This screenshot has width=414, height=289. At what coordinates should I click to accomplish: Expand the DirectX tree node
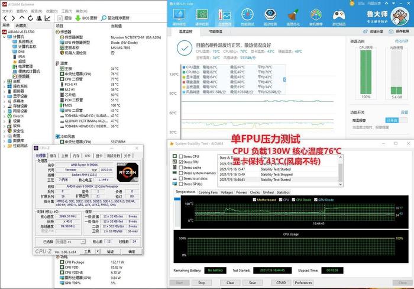4,116
